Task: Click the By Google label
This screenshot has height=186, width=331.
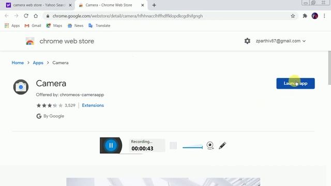Action: [x=50, y=116]
